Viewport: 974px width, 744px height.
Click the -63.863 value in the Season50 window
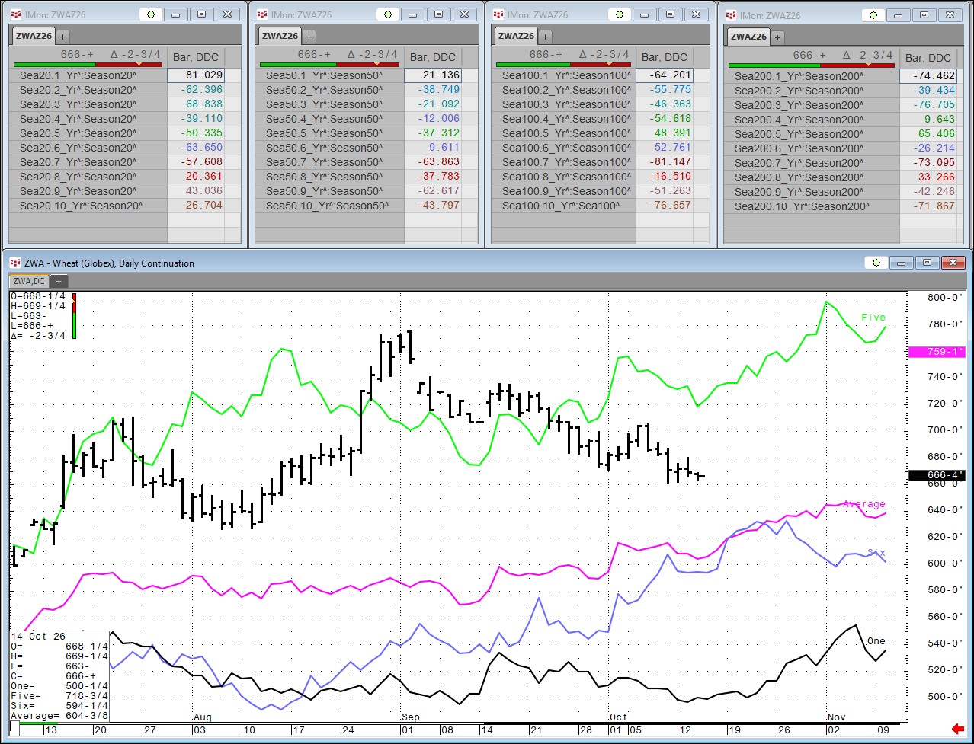point(433,162)
